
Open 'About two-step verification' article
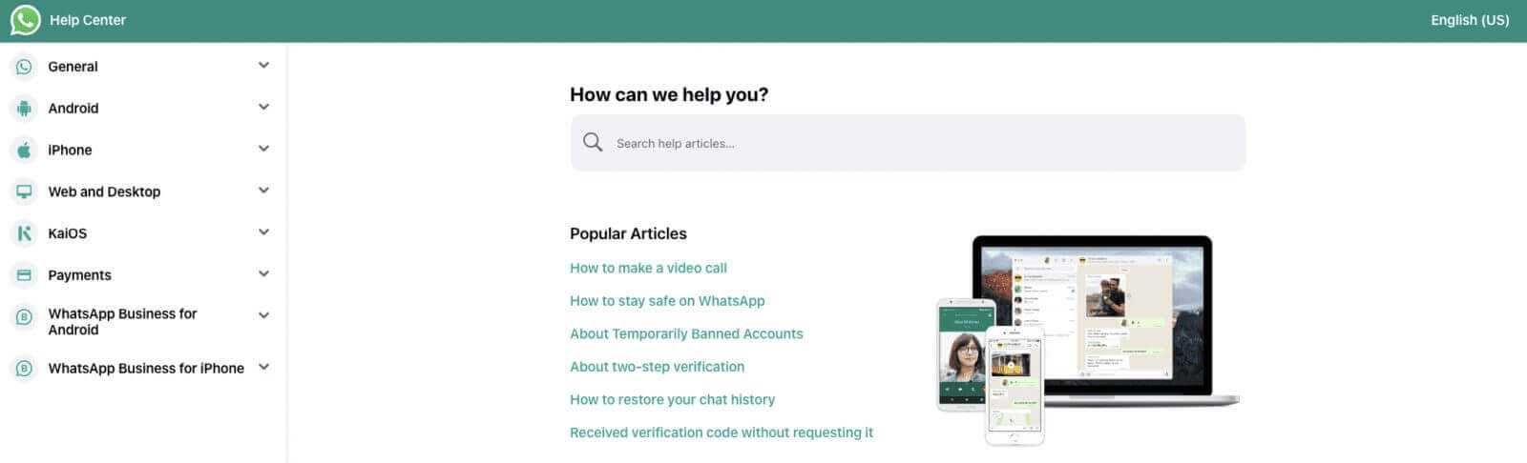(657, 367)
